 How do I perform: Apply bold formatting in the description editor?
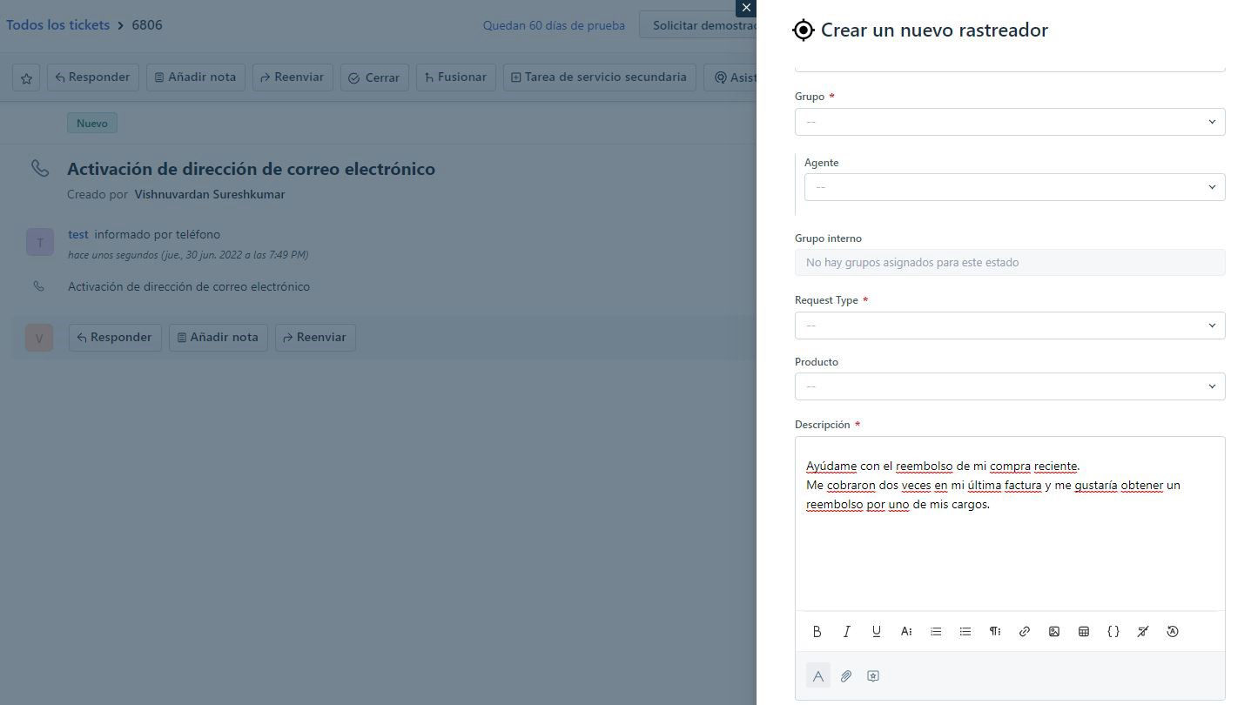[x=817, y=631]
